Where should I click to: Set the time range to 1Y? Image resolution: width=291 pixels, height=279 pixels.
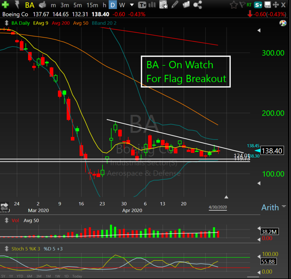click(11, 276)
